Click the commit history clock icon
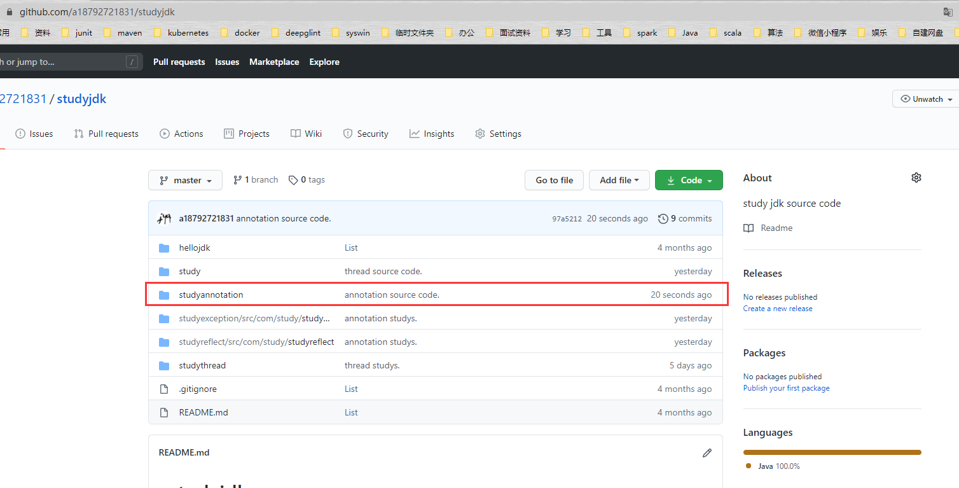Image resolution: width=959 pixels, height=488 pixels. pyautogui.click(x=663, y=219)
